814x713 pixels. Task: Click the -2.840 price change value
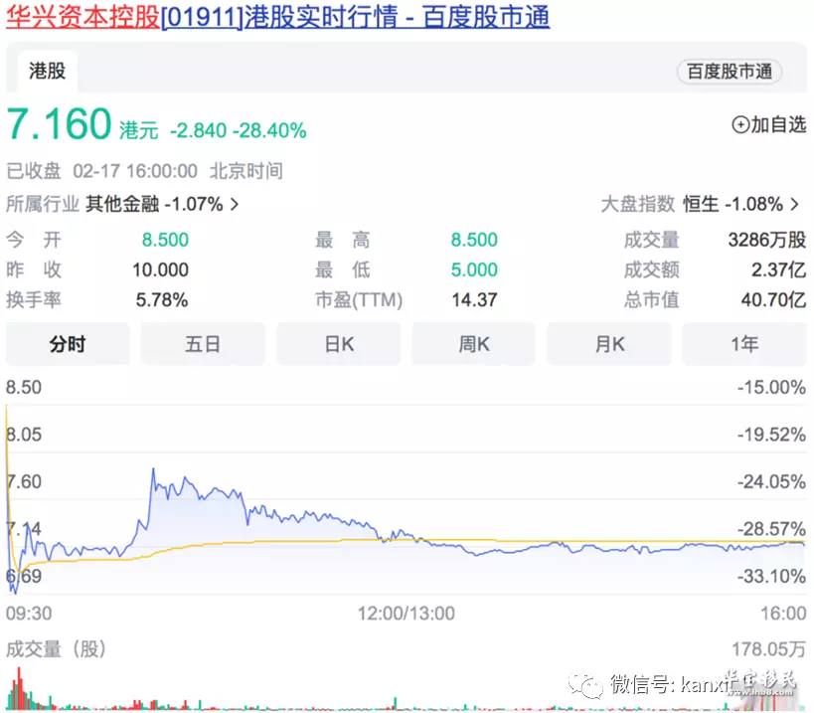pyautogui.click(x=199, y=130)
